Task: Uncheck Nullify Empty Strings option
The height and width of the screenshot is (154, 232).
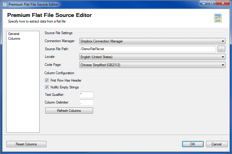Action: [x=47, y=87]
